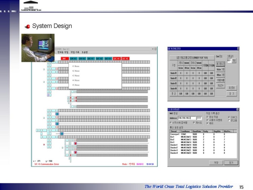This screenshot has height=190, width=253.
Task: Select the C/V #1 status indicator
Action: pyautogui.click(x=74, y=58)
